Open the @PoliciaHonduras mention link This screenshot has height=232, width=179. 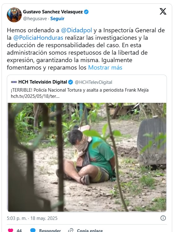[38, 38]
